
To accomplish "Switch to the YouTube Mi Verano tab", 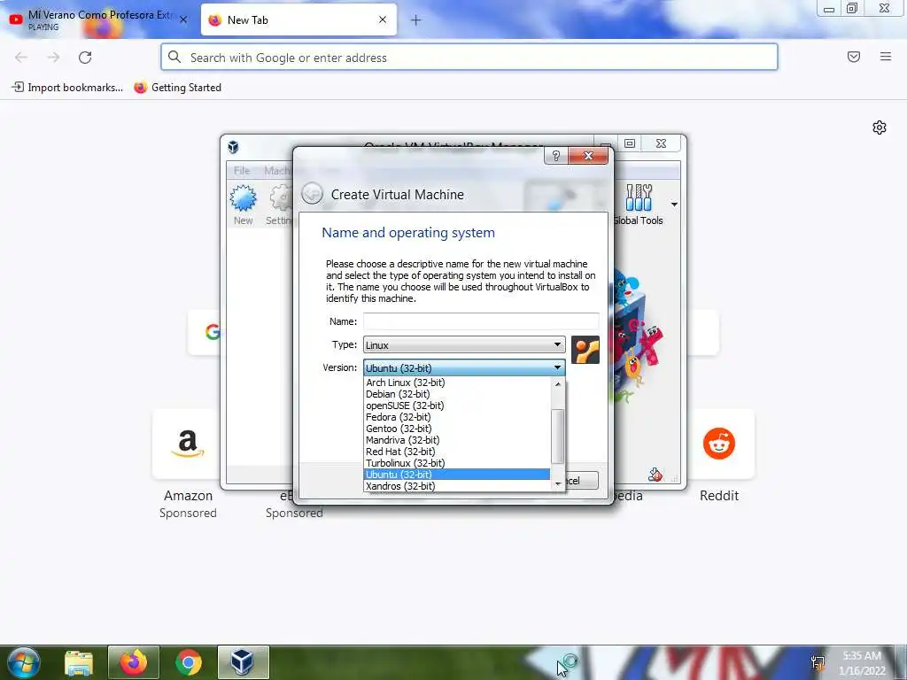I will pyautogui.click(x=98, y=20).
